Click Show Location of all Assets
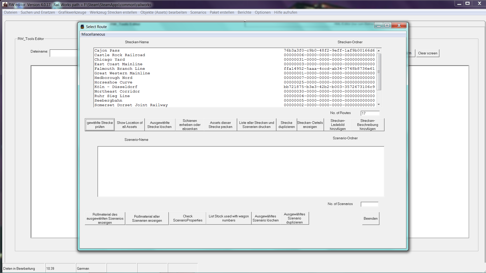This screenshot has height=273, width=486. pyautogui.click(x=130, y=125)
